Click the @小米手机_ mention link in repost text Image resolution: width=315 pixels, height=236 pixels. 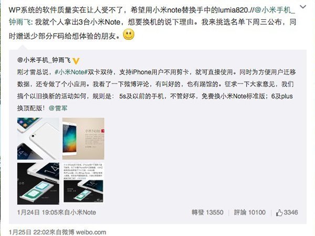(275, 10)
